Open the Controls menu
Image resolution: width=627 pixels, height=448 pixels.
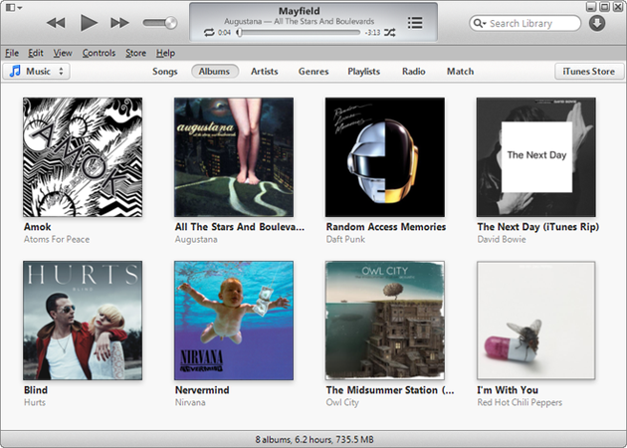(99, 53)
